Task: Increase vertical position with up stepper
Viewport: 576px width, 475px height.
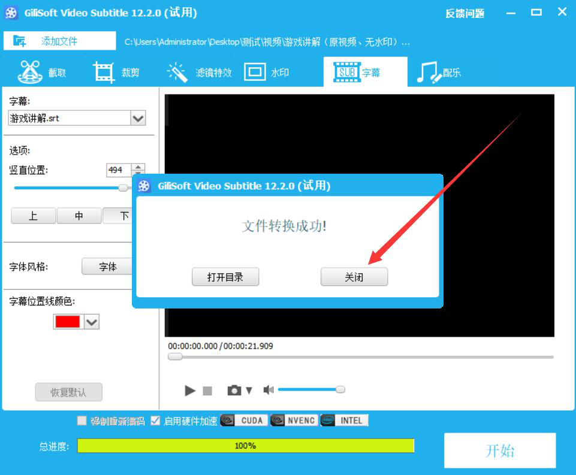Action: [138, 167]
